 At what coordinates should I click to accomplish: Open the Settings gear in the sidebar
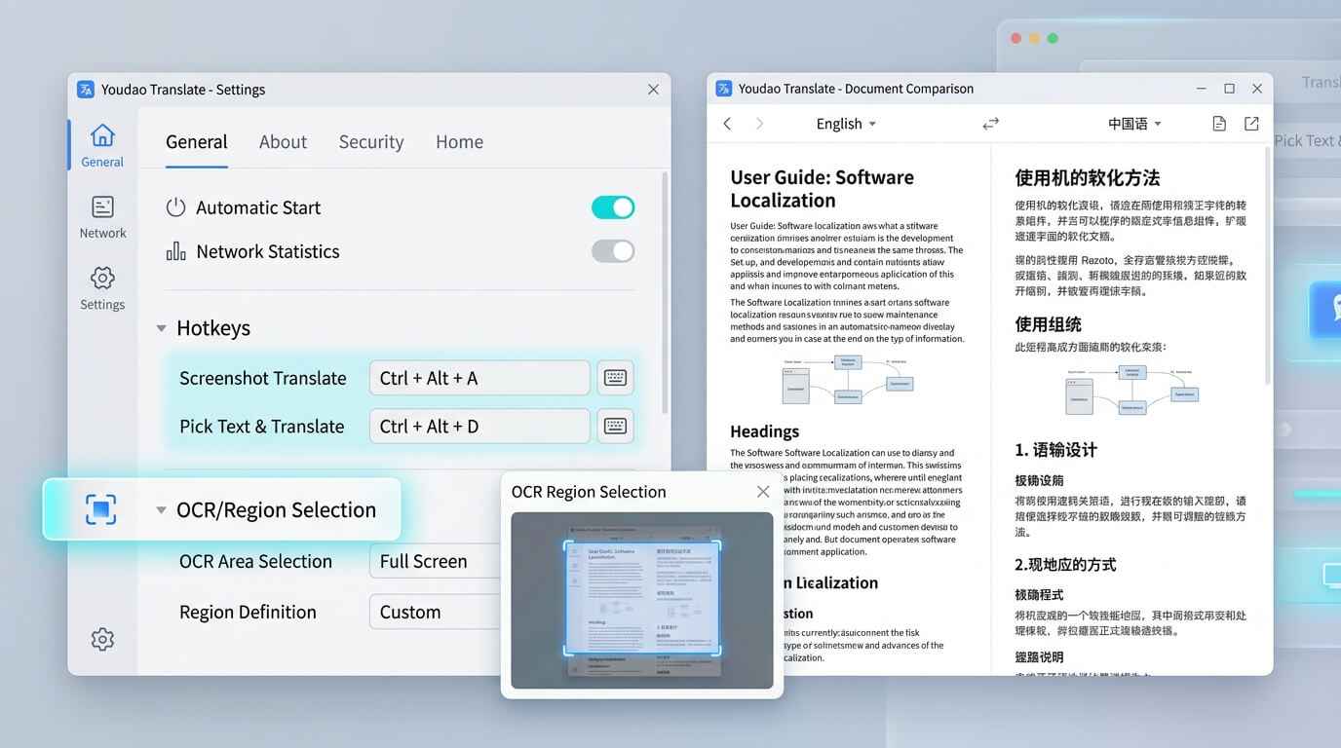click(x=102, y=288)
